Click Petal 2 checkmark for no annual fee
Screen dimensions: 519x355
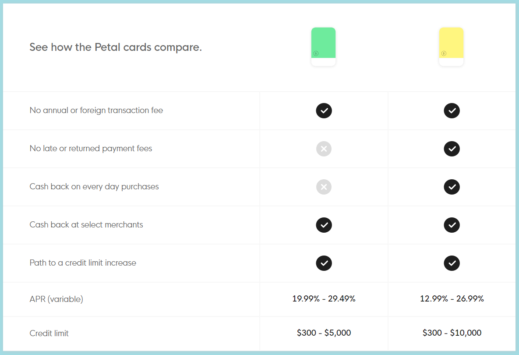coord(452,110)
